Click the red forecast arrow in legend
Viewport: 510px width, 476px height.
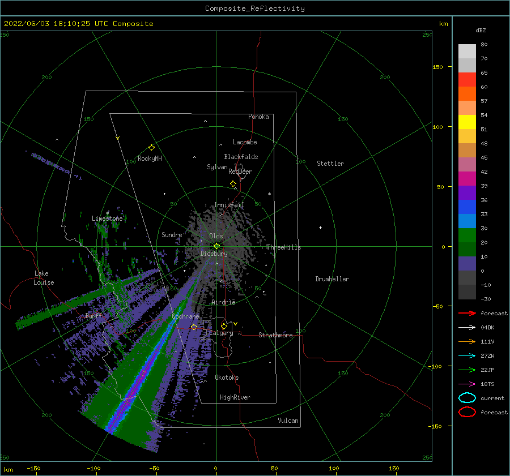467,313
